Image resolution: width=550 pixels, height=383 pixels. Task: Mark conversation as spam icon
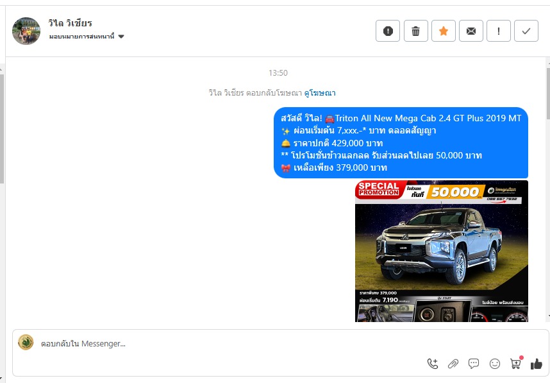(388, 31)
